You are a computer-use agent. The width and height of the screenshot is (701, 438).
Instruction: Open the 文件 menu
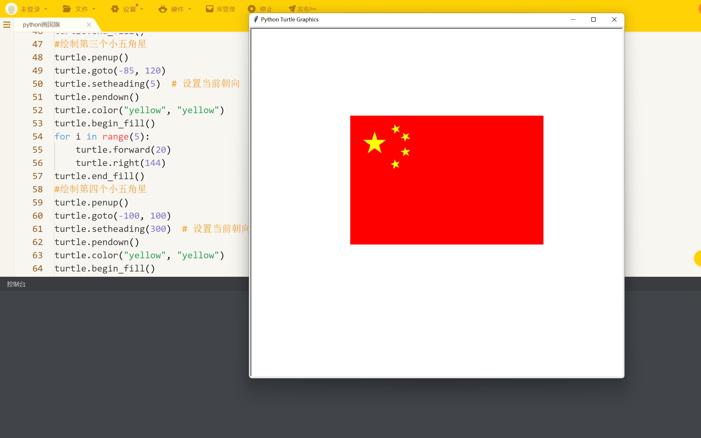82,9
